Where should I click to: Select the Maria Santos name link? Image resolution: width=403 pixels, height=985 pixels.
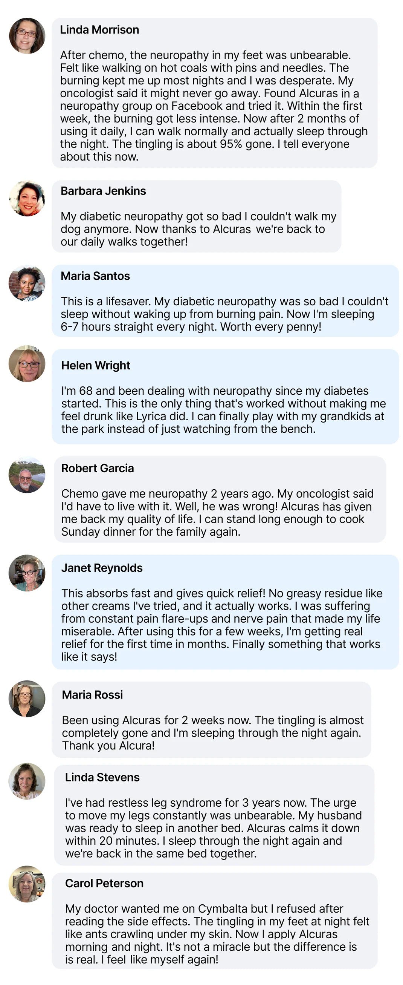(x=95, y=276)
